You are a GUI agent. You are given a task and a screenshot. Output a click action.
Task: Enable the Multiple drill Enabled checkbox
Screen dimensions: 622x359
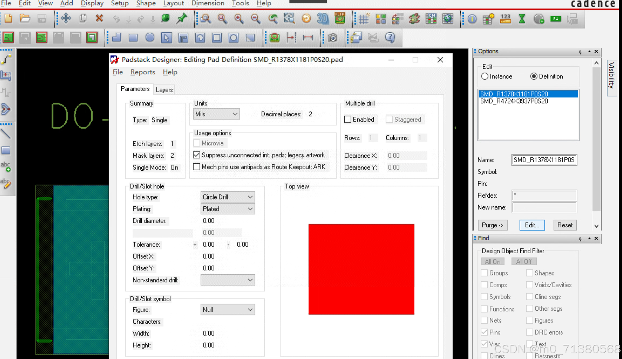(348, 119)
